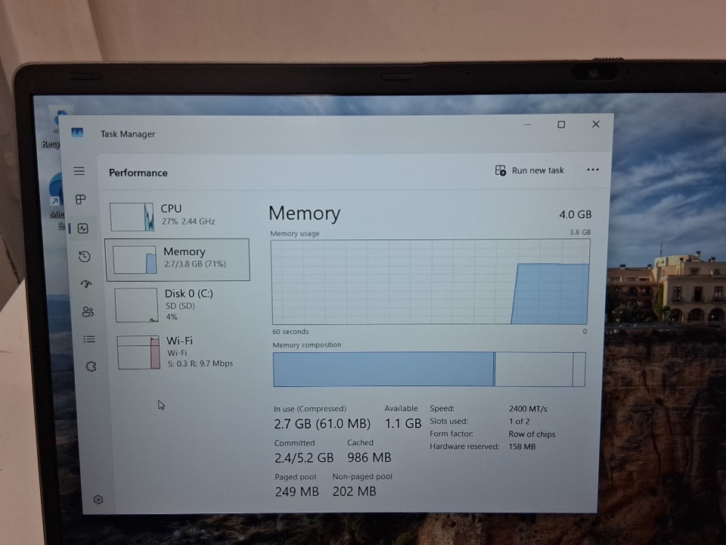Viewport: 726px width, 545px height.
Task: Select the Performance page icon
Action: (x=82, y=228)
